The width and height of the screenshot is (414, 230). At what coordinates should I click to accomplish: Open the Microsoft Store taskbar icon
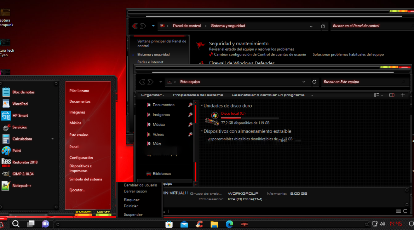[x=169, y=224]
